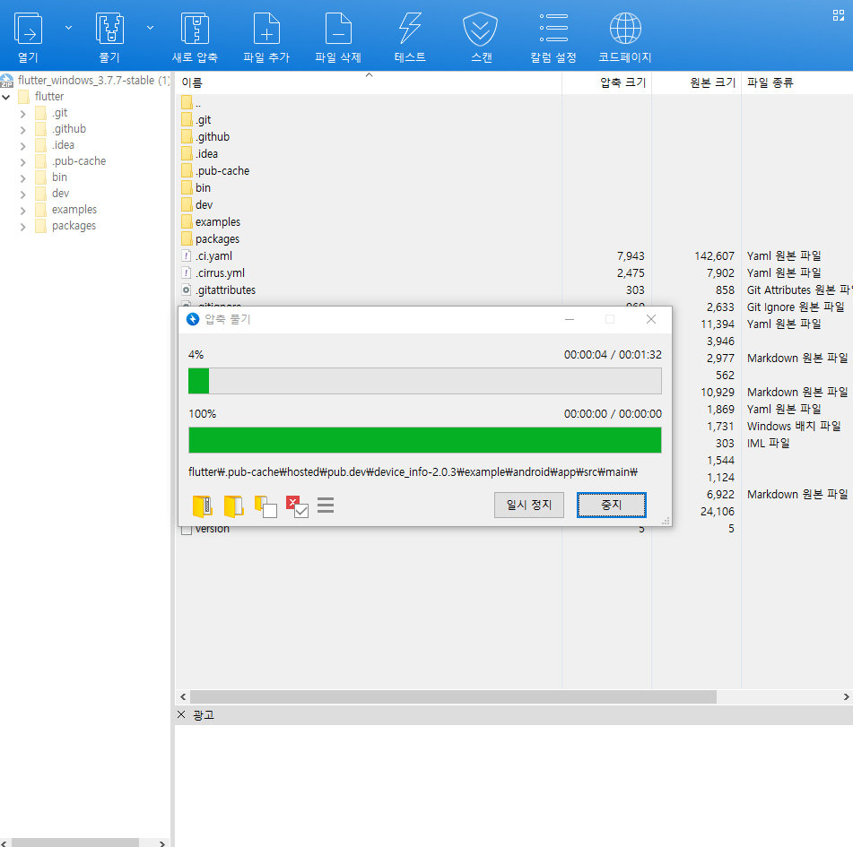Click the .ci.yaml file icon
The width and height of the screenshot is (853, 847).
pos(186,255)
